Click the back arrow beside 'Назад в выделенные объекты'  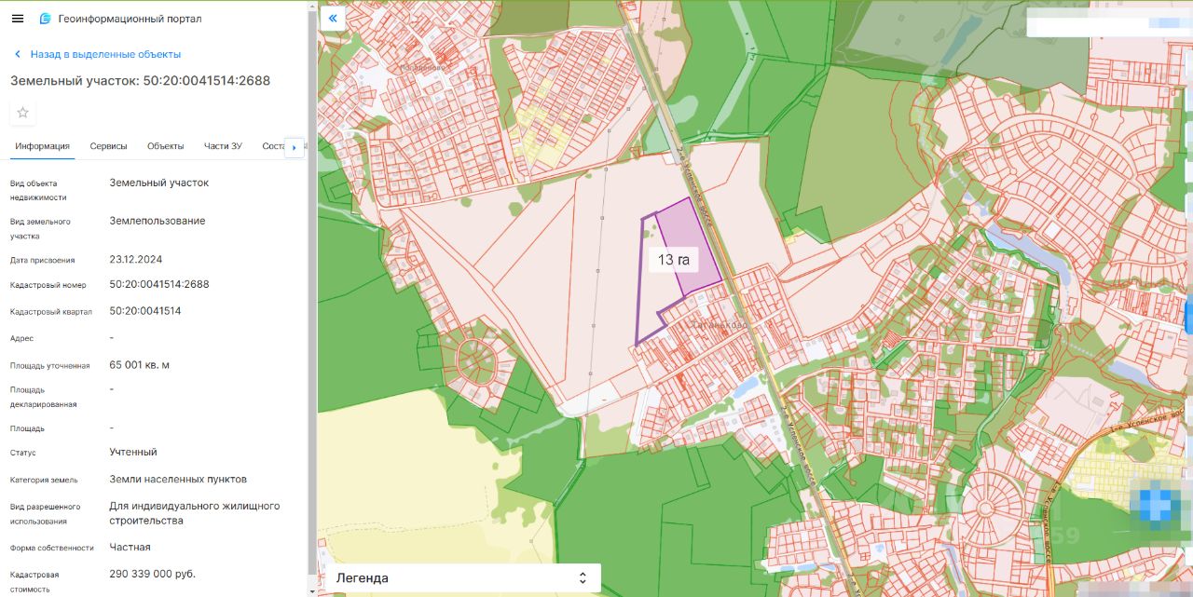tap(19, 54)
